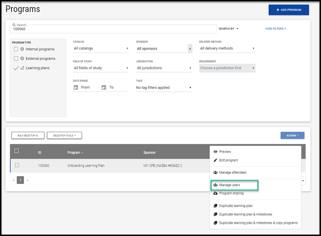Click the Program sharing cloud icon
Screen dimensions: 321x236
[x=215, y=193]
